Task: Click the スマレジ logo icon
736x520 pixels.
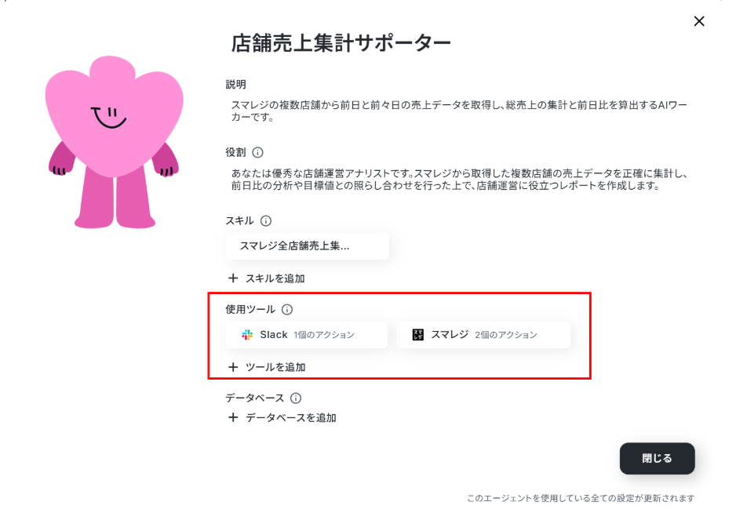Action: pyautogui.click(x=417, y=335)
